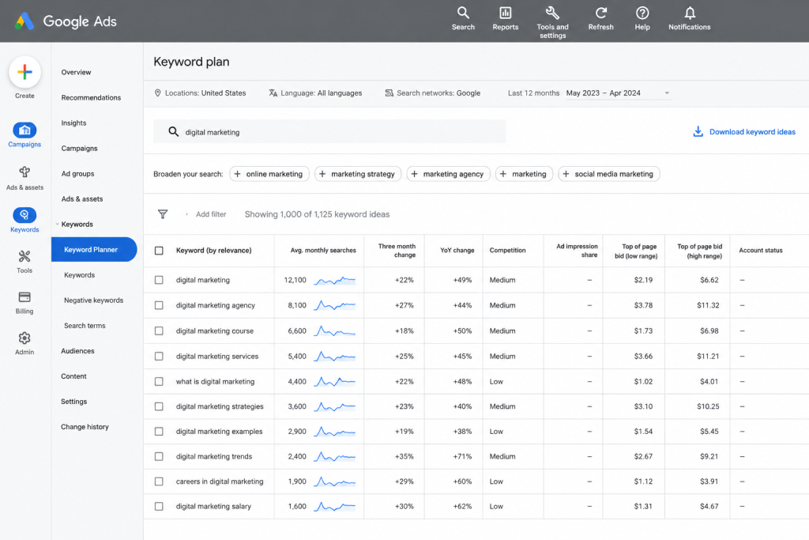Screen dimensions: 809x540
Task: Check the digital marketing examples checkbox
Action: coord(159,431)
